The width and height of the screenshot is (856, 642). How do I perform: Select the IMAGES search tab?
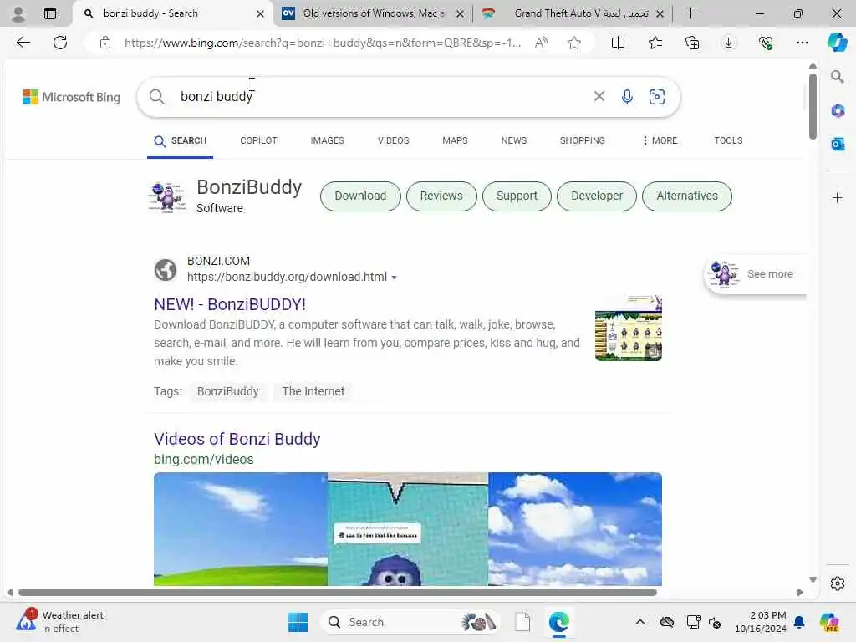pos(327,140)
